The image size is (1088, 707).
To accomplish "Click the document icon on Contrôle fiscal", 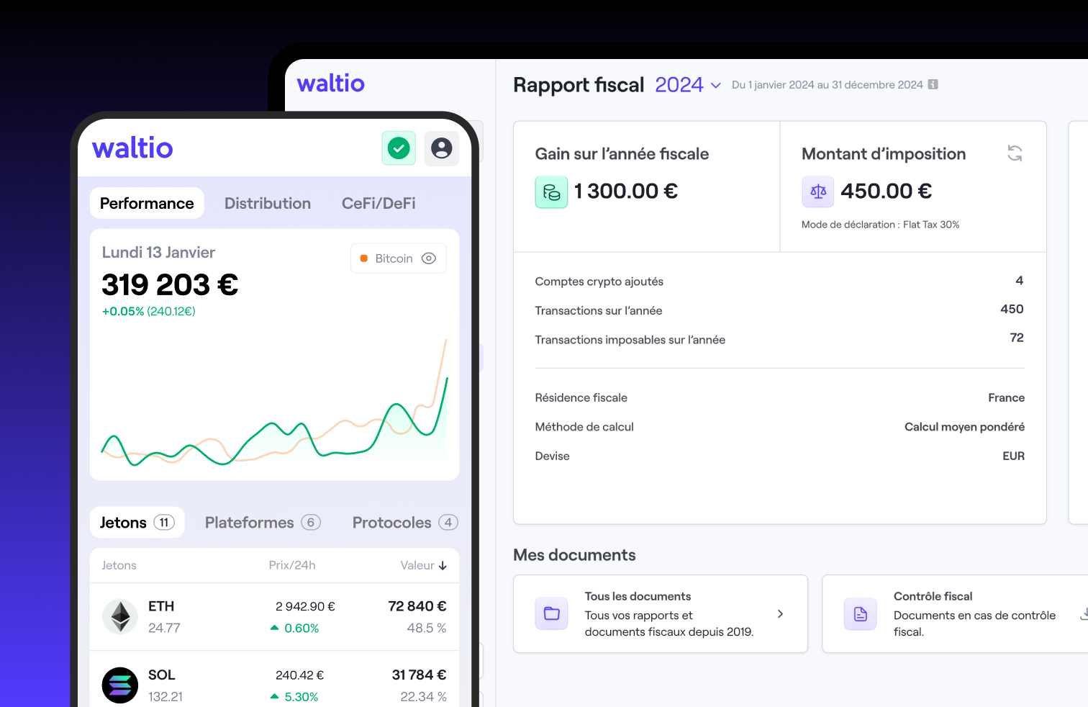I will coord(860,613).
